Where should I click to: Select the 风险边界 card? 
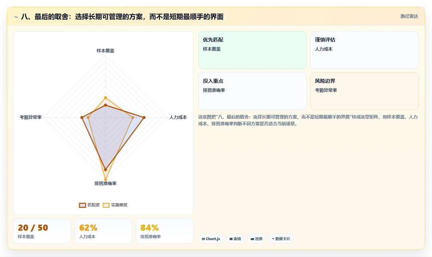coord(364,91)
